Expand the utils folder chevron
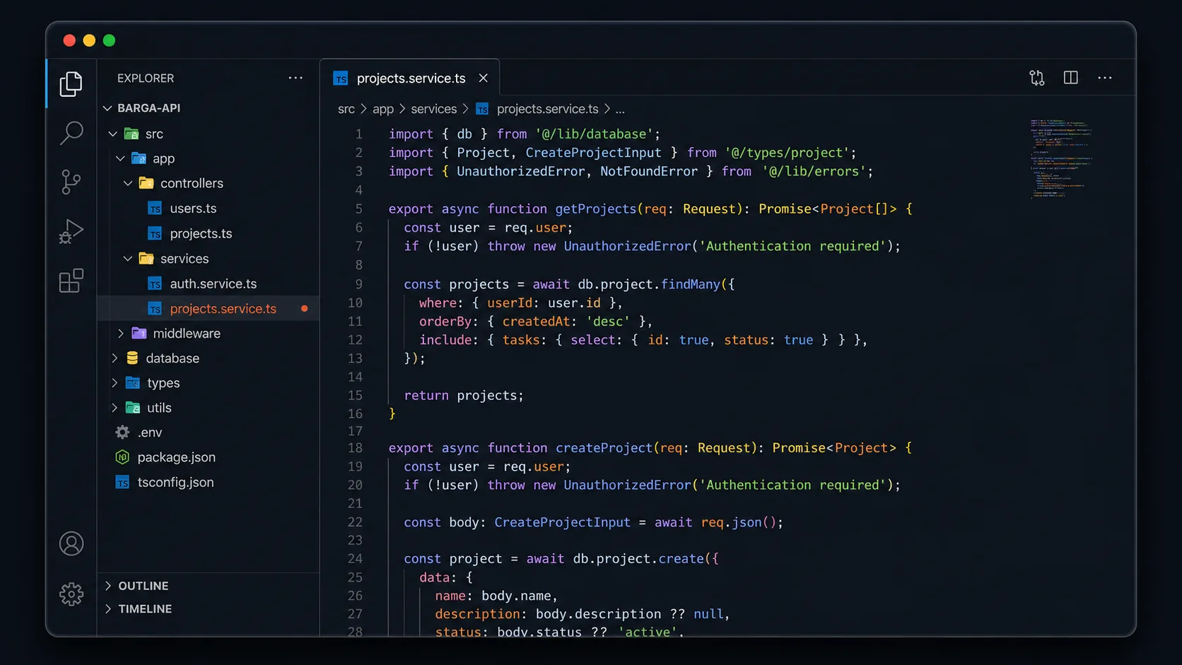This screenshot has width=1182, height=665. 115,408
